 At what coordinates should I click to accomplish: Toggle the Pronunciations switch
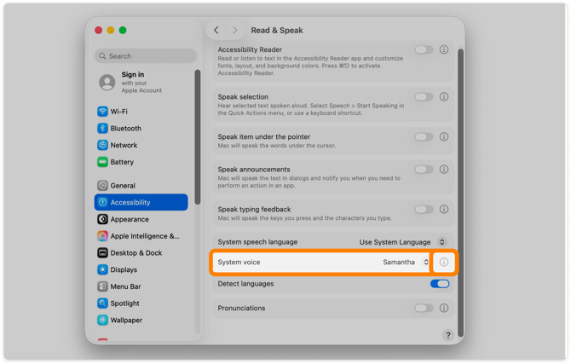(424, 308)
